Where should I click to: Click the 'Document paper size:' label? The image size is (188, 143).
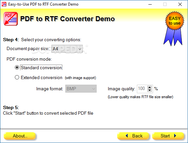click(28, 49)
